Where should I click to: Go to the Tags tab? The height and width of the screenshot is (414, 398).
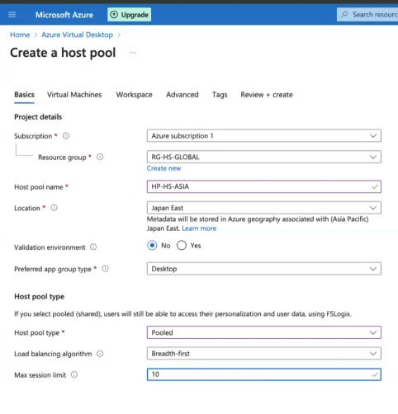click(220, 95)
